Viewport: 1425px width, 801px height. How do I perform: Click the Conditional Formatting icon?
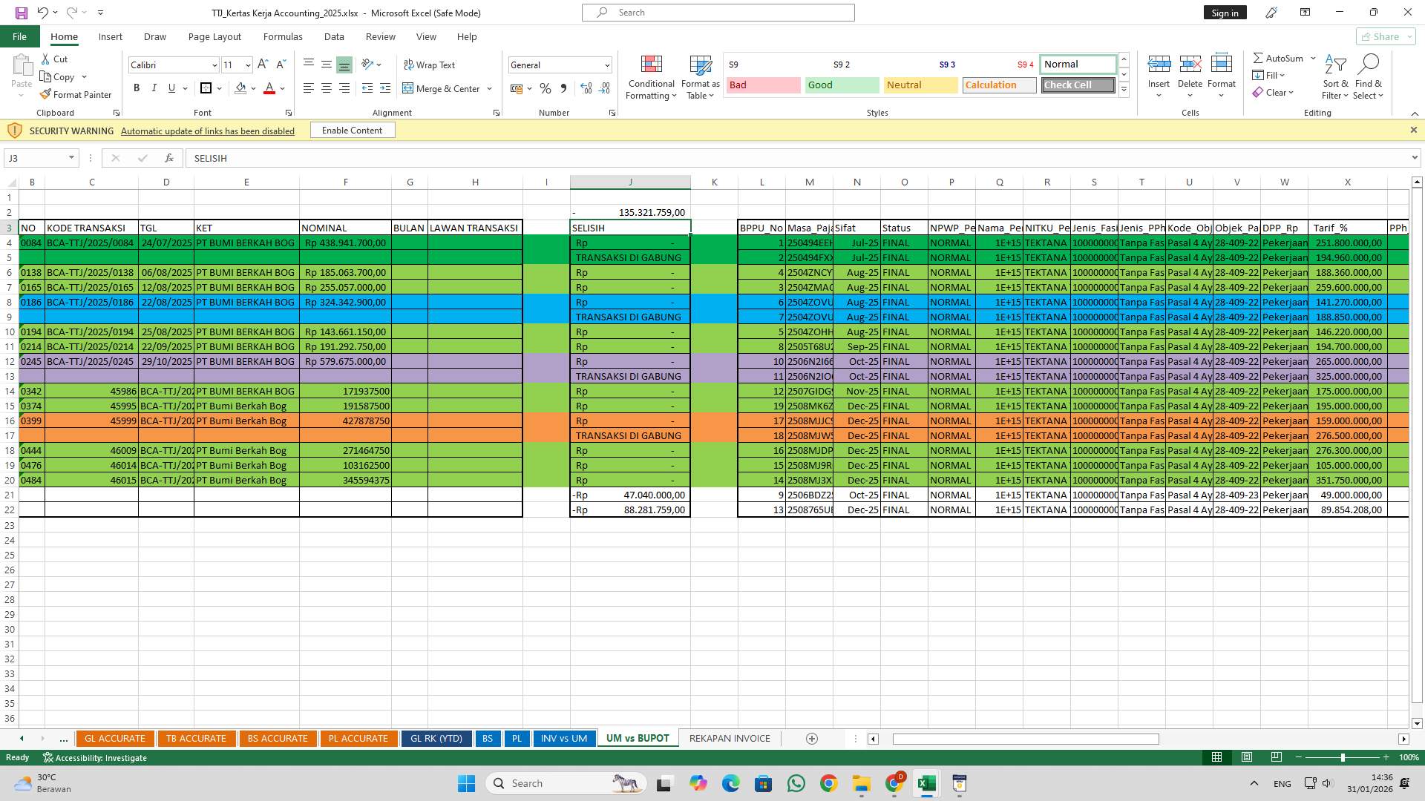651,66
